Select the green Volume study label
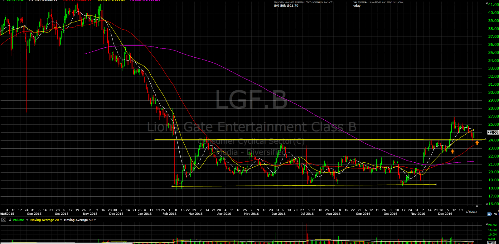Viewport: 499px width, 244px height. point(18,220)
